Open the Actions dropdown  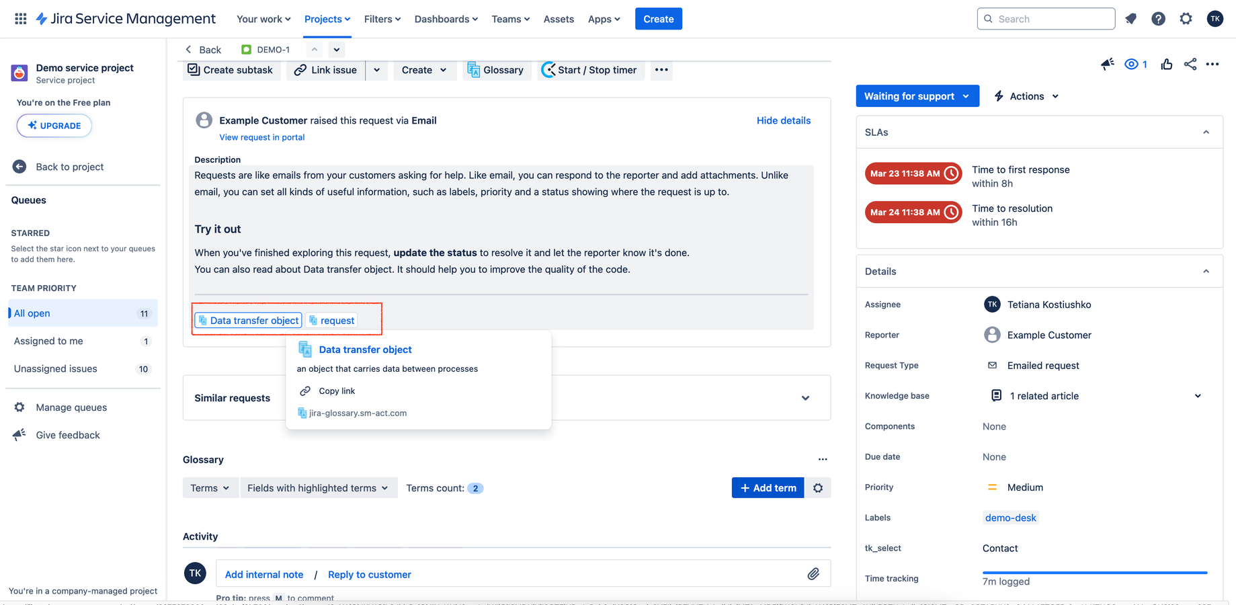point(1026,96)
